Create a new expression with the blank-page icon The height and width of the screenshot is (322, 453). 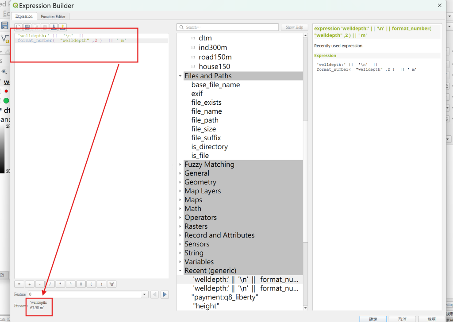(19, 27)
